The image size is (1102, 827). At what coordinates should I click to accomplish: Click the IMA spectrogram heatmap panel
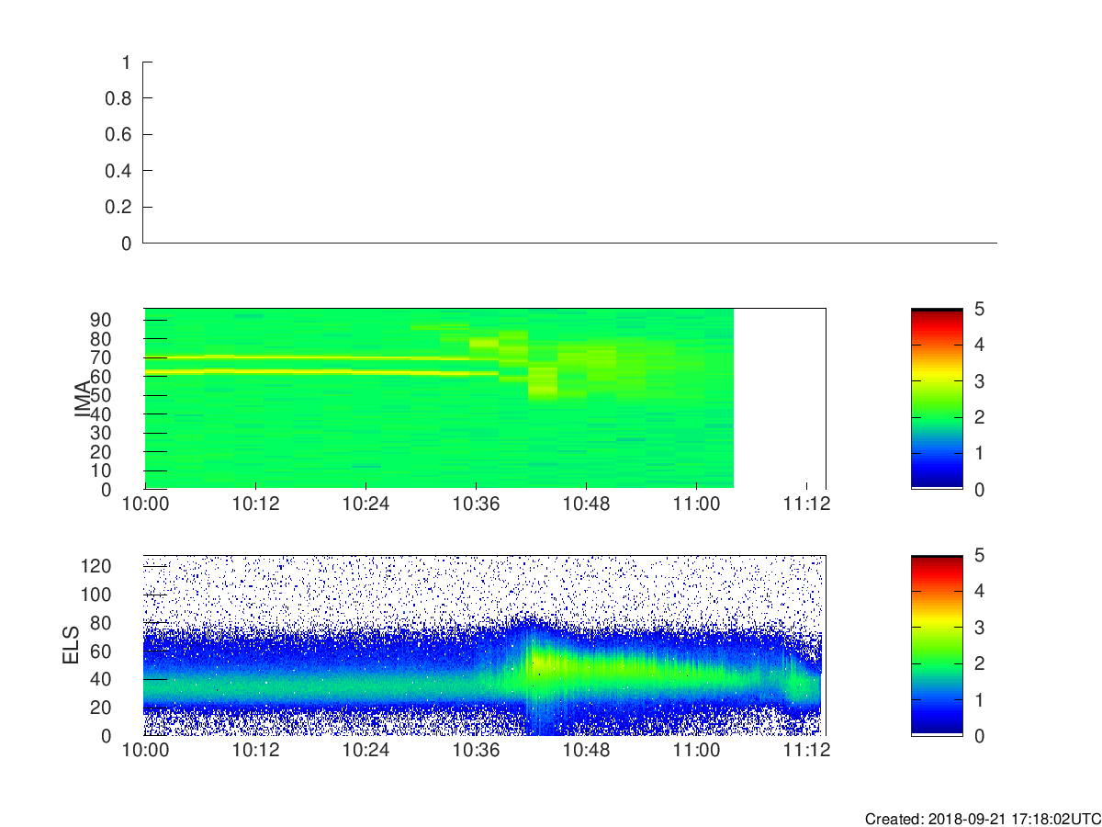pyautogui.click(x=485, y=399)
